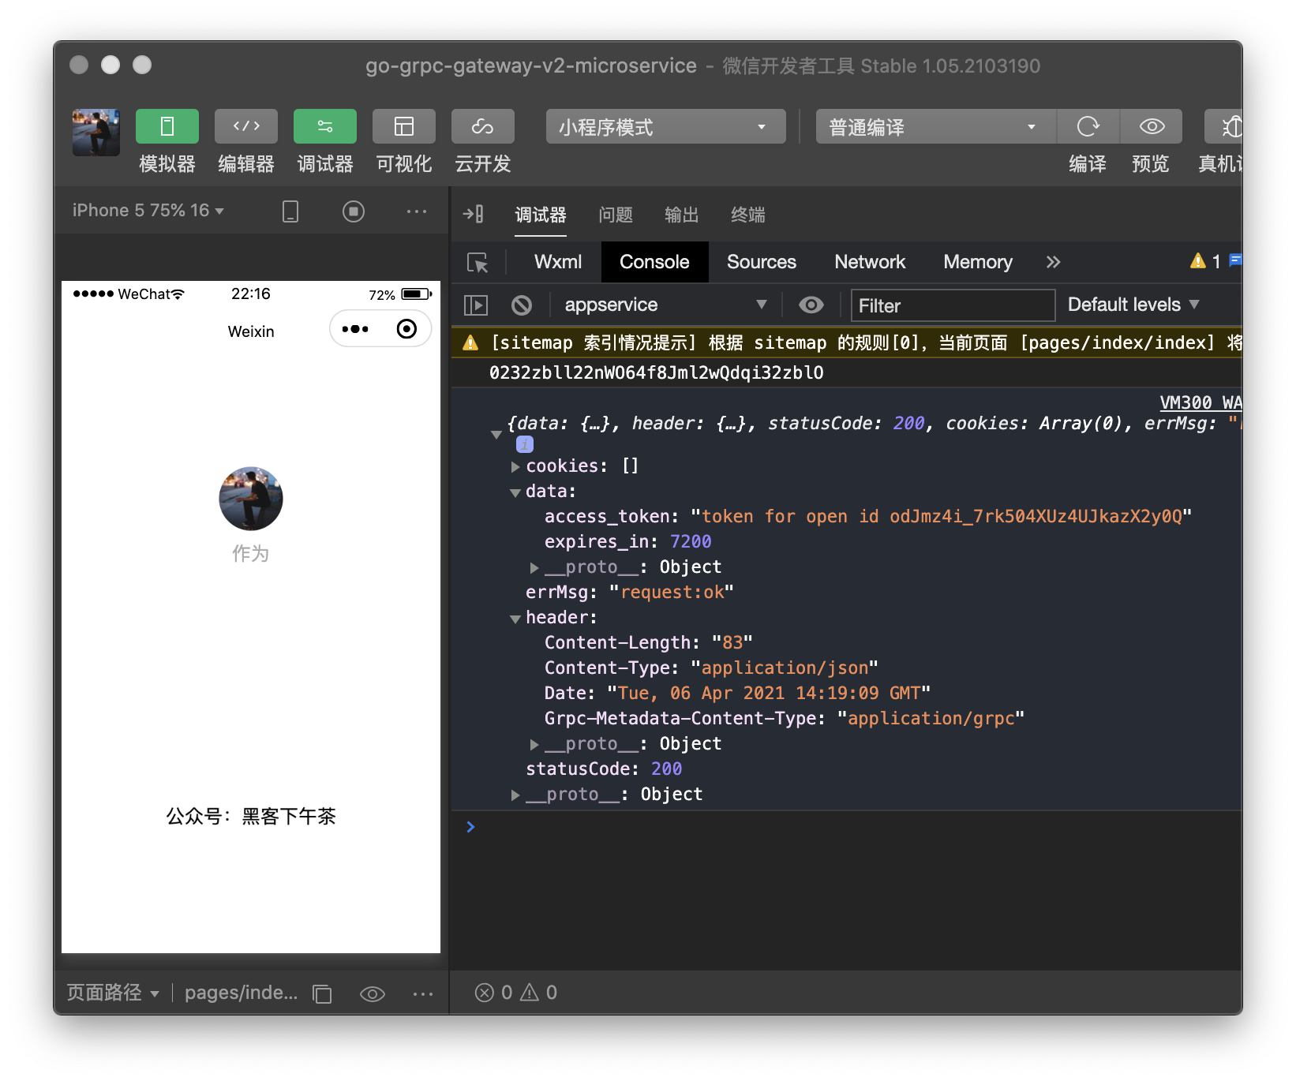Click the access_token value string

[942, 516]
